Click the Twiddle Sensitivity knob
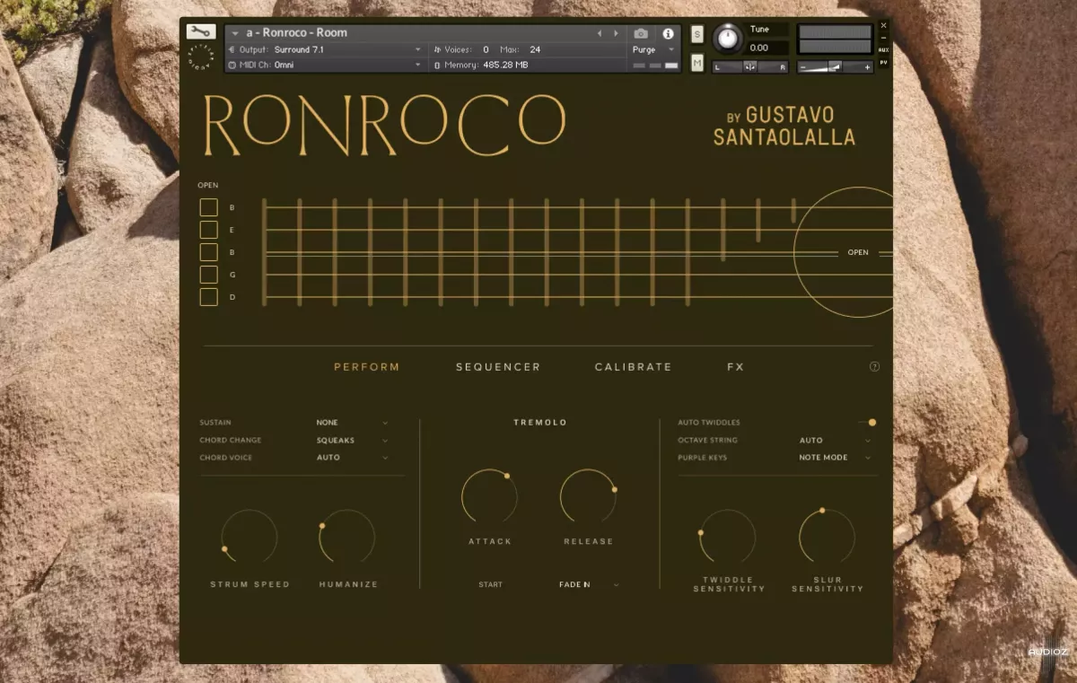 729,538
